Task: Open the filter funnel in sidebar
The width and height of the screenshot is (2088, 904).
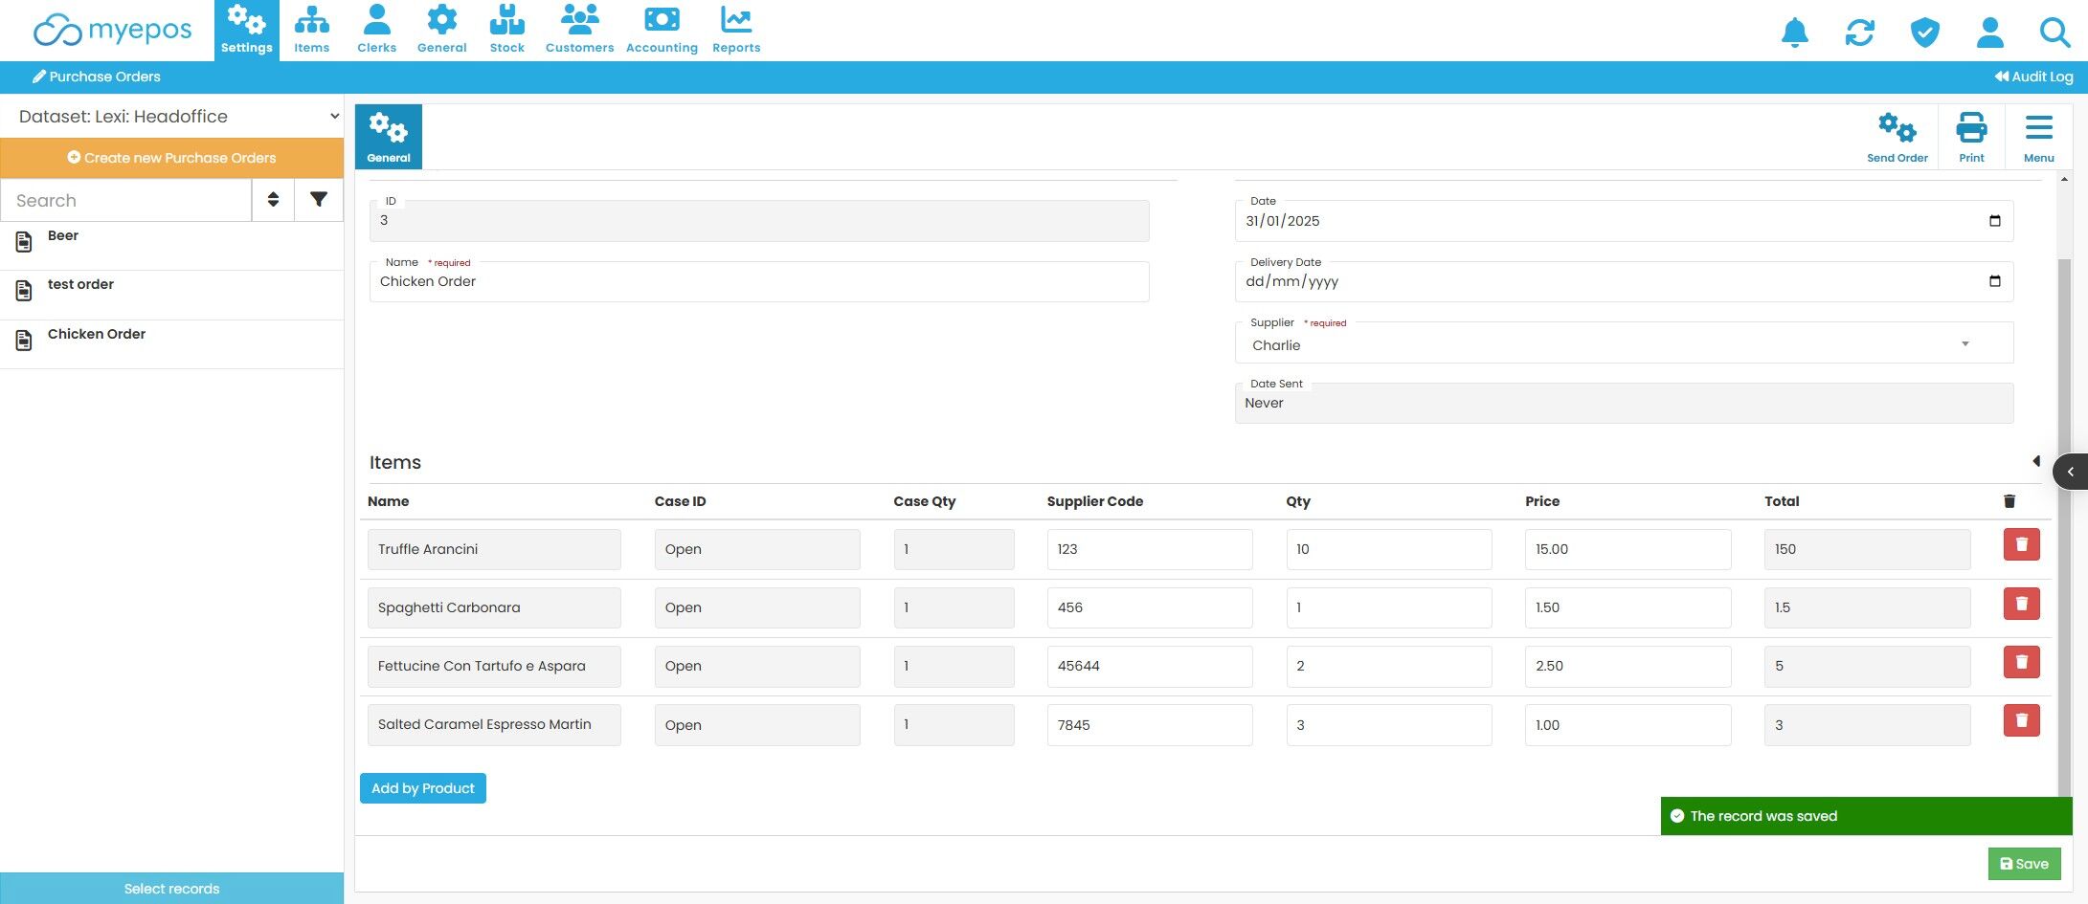Action: tap(319, 200)
